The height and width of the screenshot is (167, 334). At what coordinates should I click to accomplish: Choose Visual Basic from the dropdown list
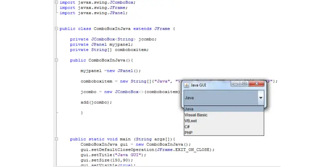[x=224, y=115]
